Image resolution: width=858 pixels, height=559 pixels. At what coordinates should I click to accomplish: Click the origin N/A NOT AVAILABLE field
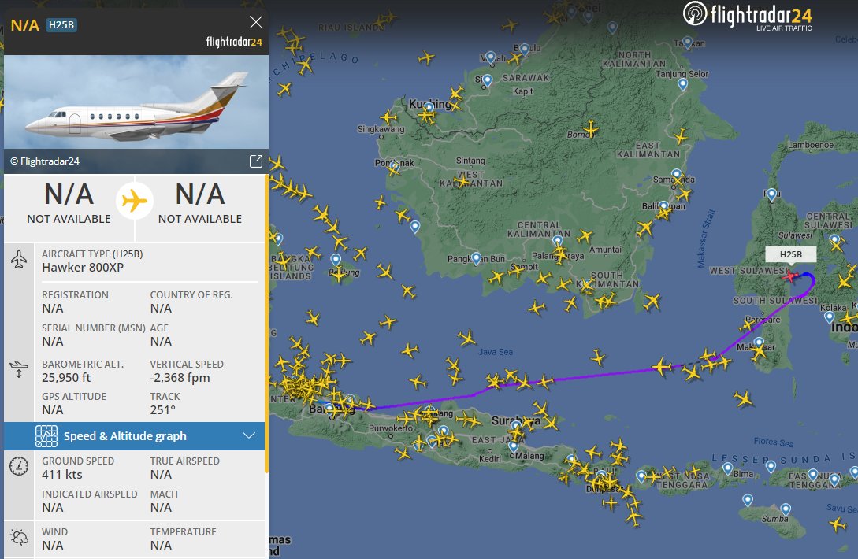(x=69, y=203)
